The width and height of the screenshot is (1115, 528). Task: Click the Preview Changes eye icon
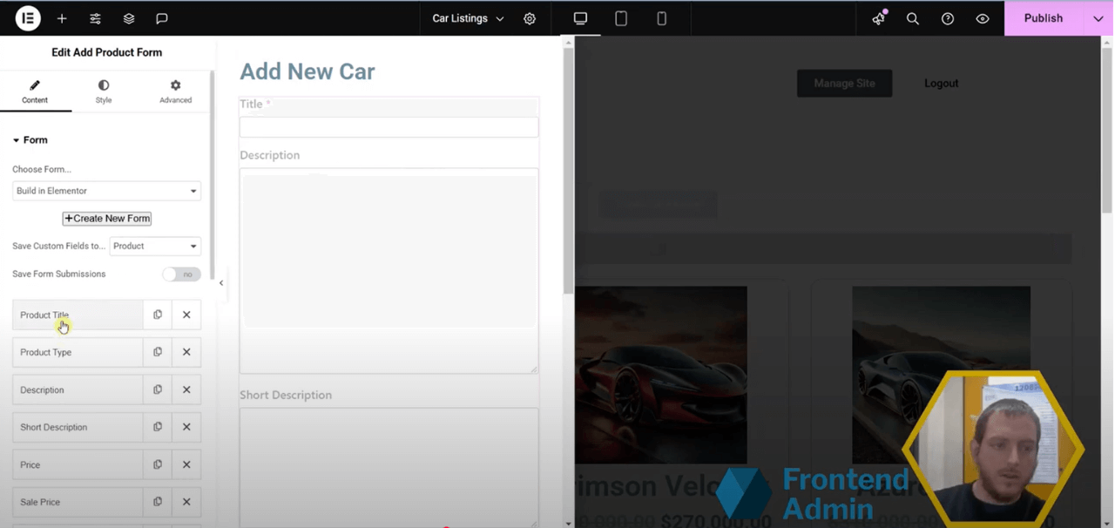pyautogui.click(x=983, y=18)
